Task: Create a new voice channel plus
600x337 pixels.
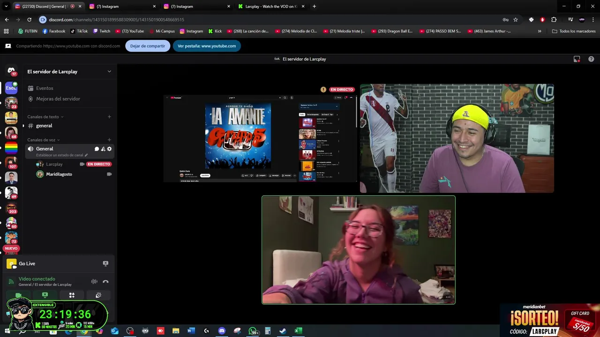Action: 109,139
